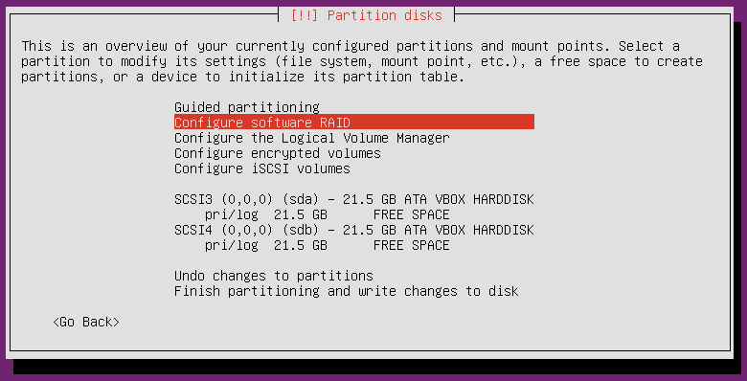The width and height of the screenshot is (747, 381).
Task: Click the 21.5 GB size on sda free space row
Action: (x=301, y=214)
